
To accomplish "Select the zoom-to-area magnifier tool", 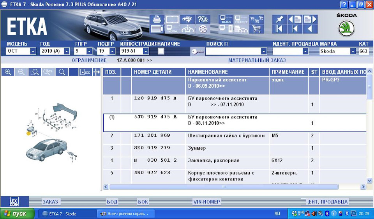I will click(x=34, y=72).
